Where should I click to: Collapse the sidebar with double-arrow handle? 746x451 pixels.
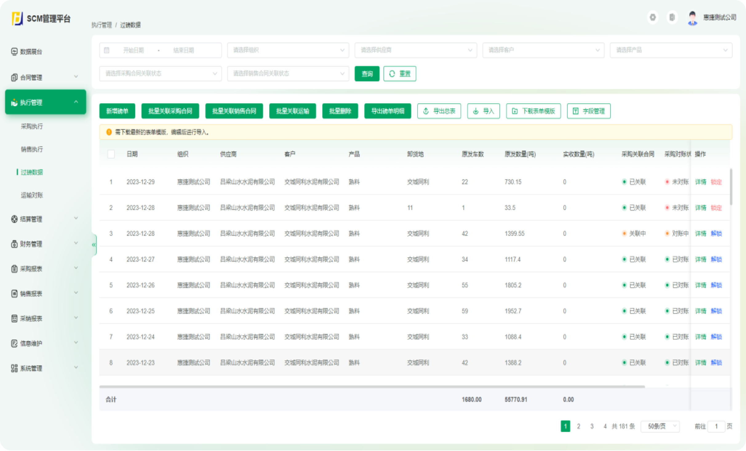(x=94, y=245)
